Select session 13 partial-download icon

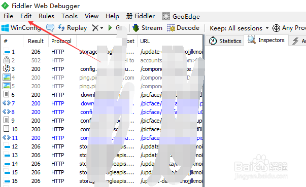coord(7,155)
